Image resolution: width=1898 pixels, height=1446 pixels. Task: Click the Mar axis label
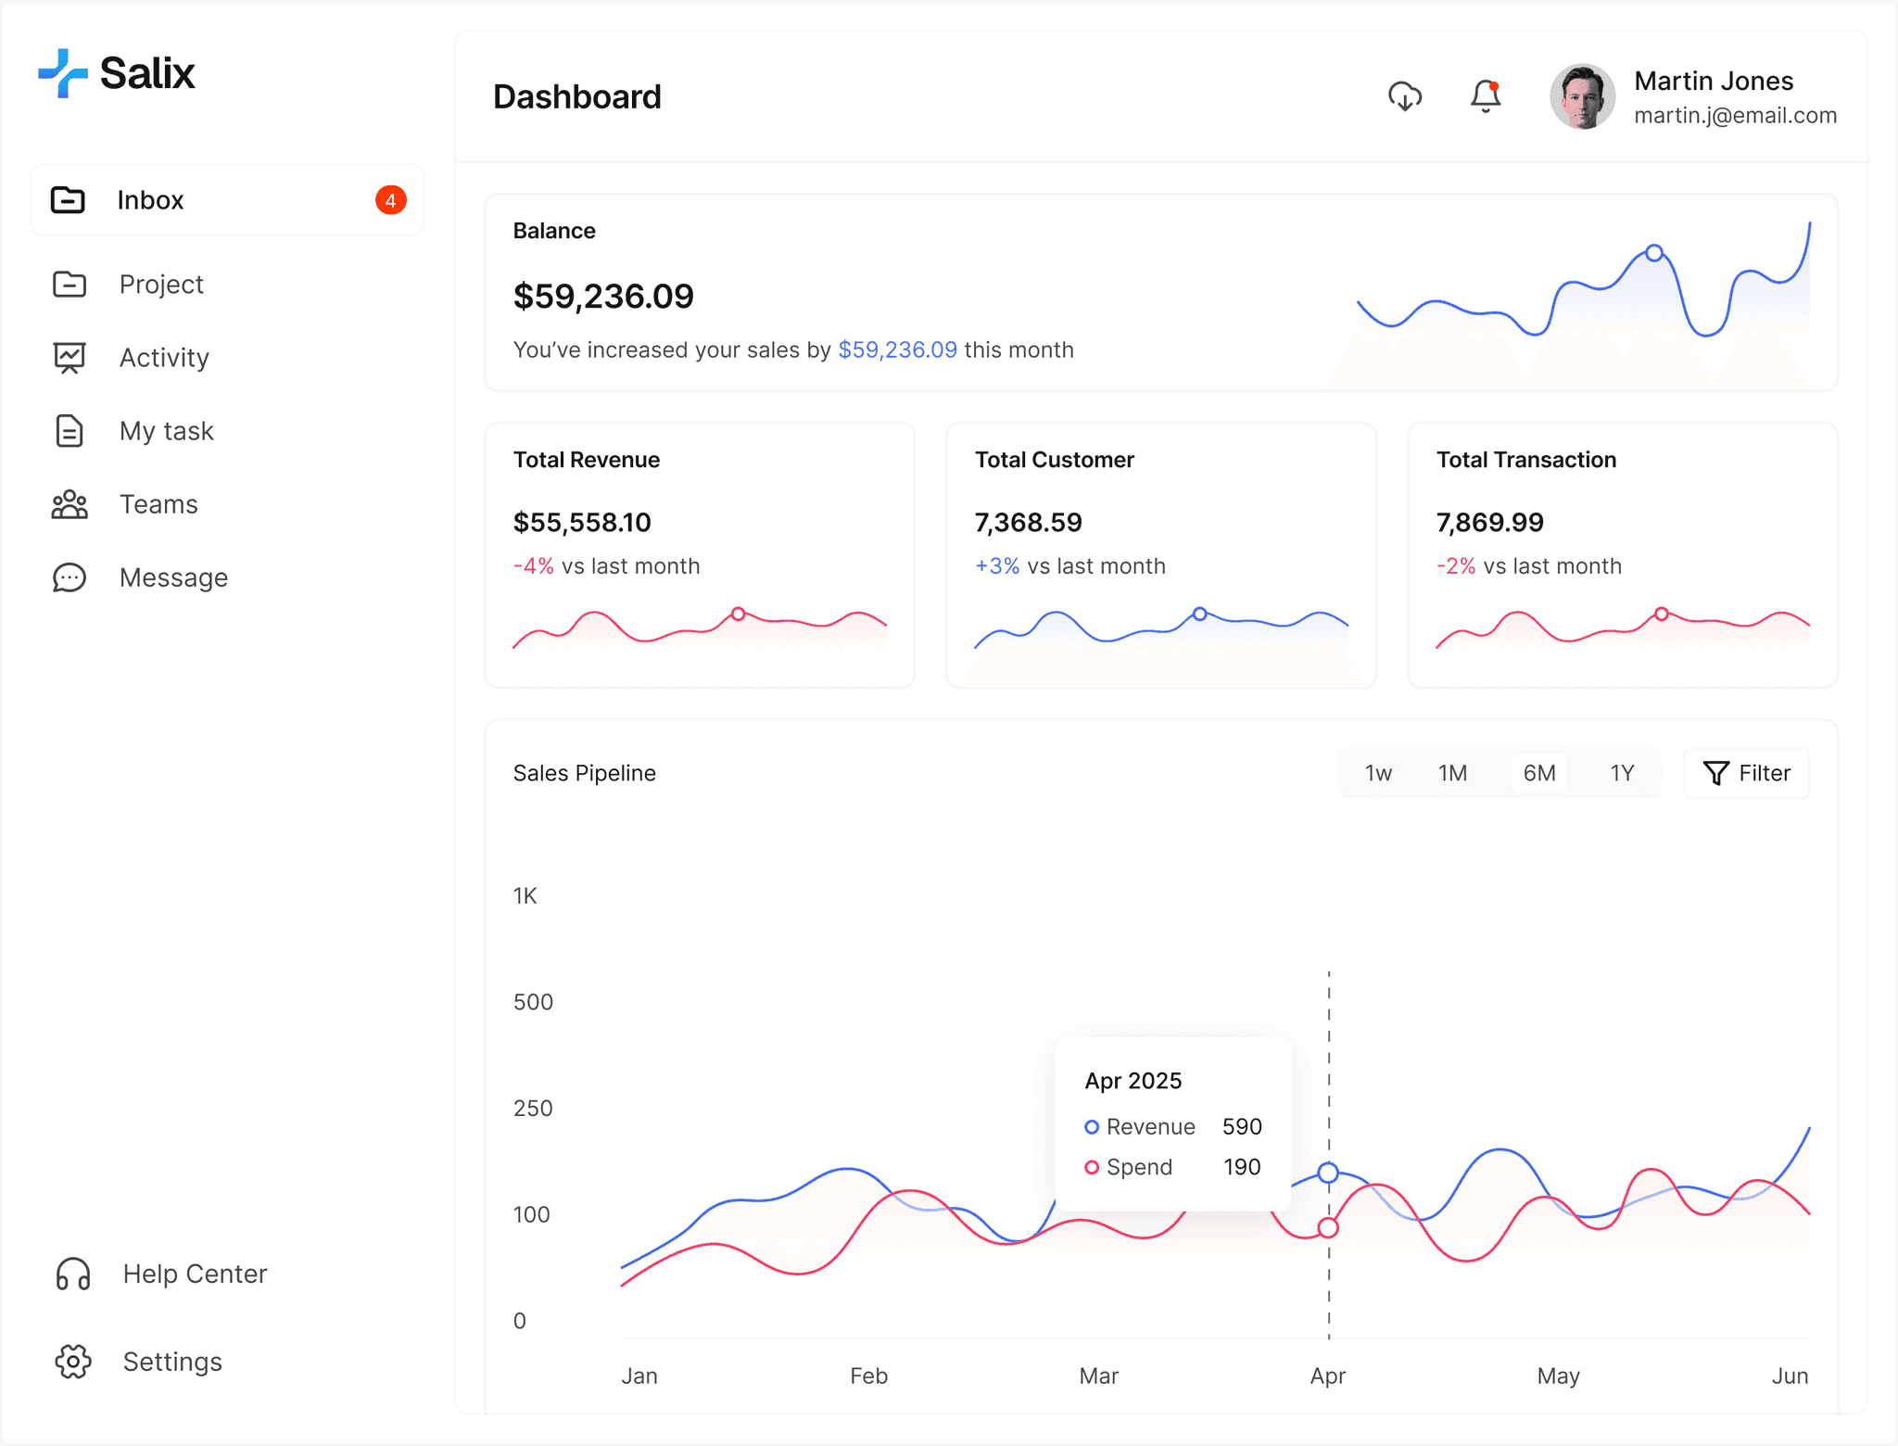coord(1098,1376)
